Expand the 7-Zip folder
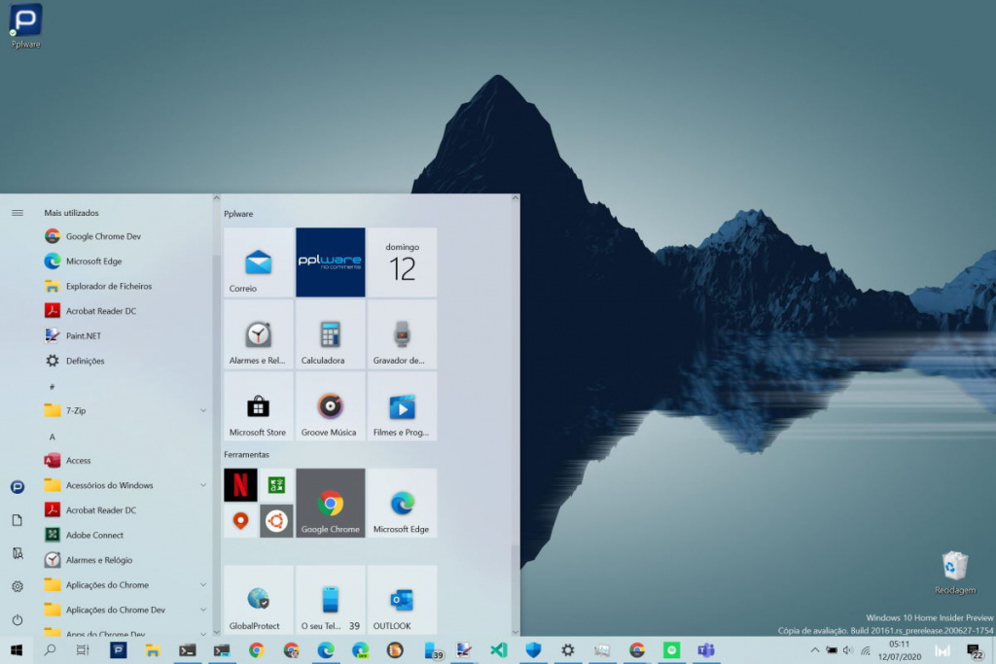This screenshot has width=996, height=664. [x=202, y=411]
